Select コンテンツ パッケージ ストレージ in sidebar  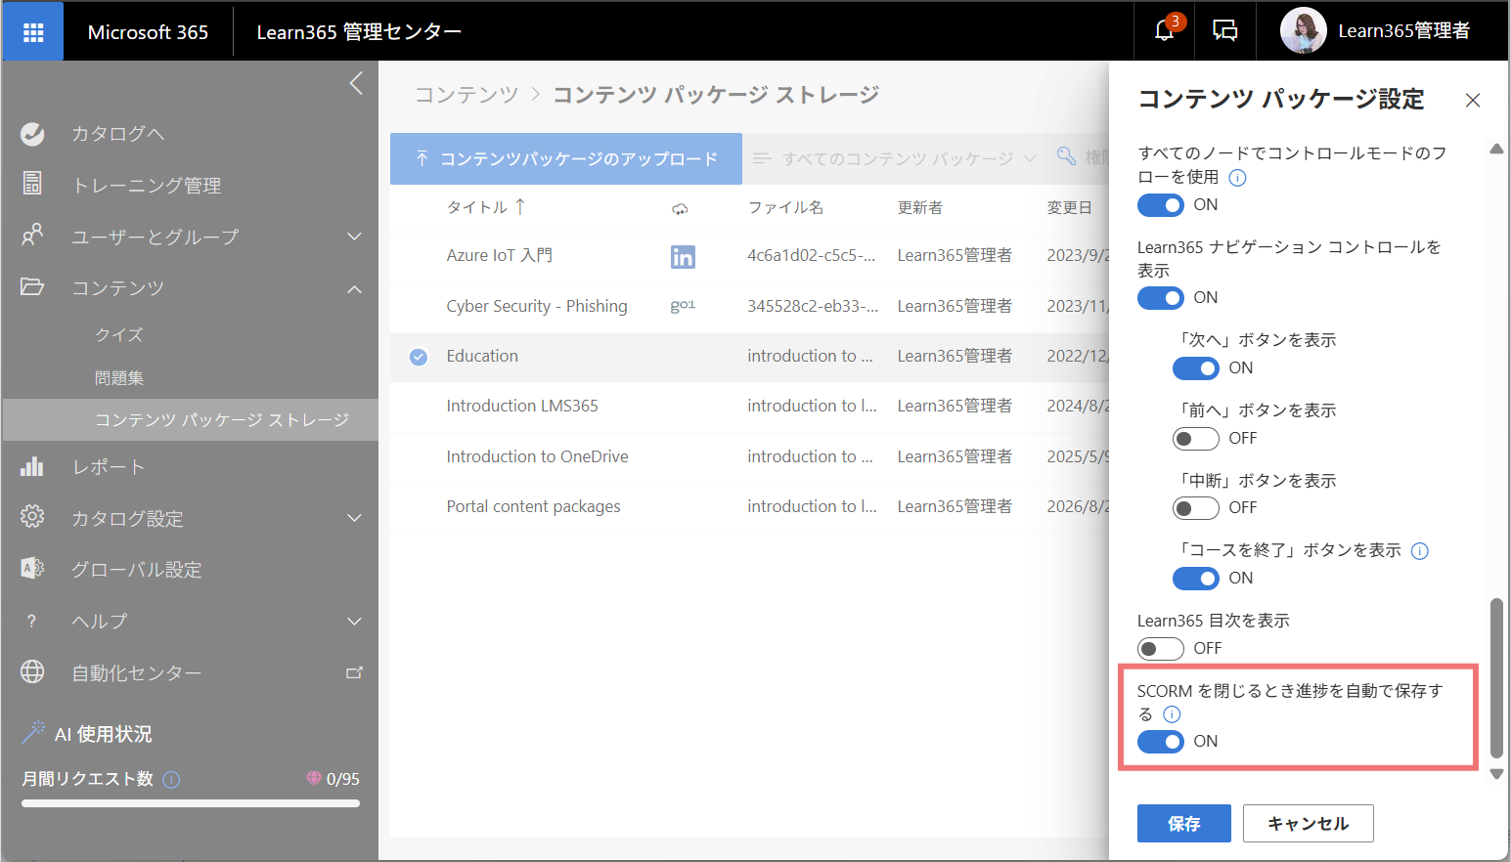(190, 420)
